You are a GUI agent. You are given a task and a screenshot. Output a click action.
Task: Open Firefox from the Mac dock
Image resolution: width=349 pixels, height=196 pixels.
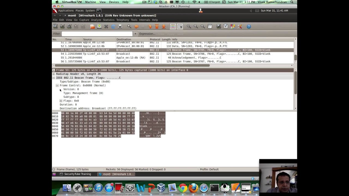193,188
